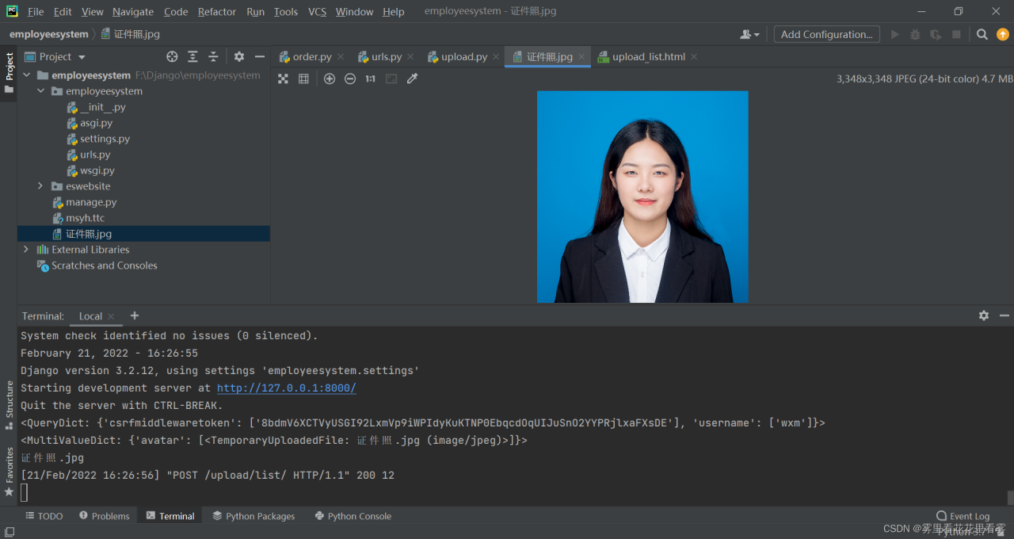Expand External Libraries node
1014x539 pixels.
[x=27, y=250]
